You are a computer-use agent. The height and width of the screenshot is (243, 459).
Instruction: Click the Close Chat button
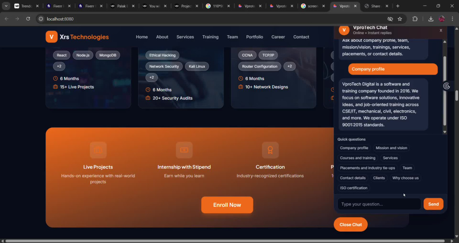pyautogui.click(x=351, y=224)
